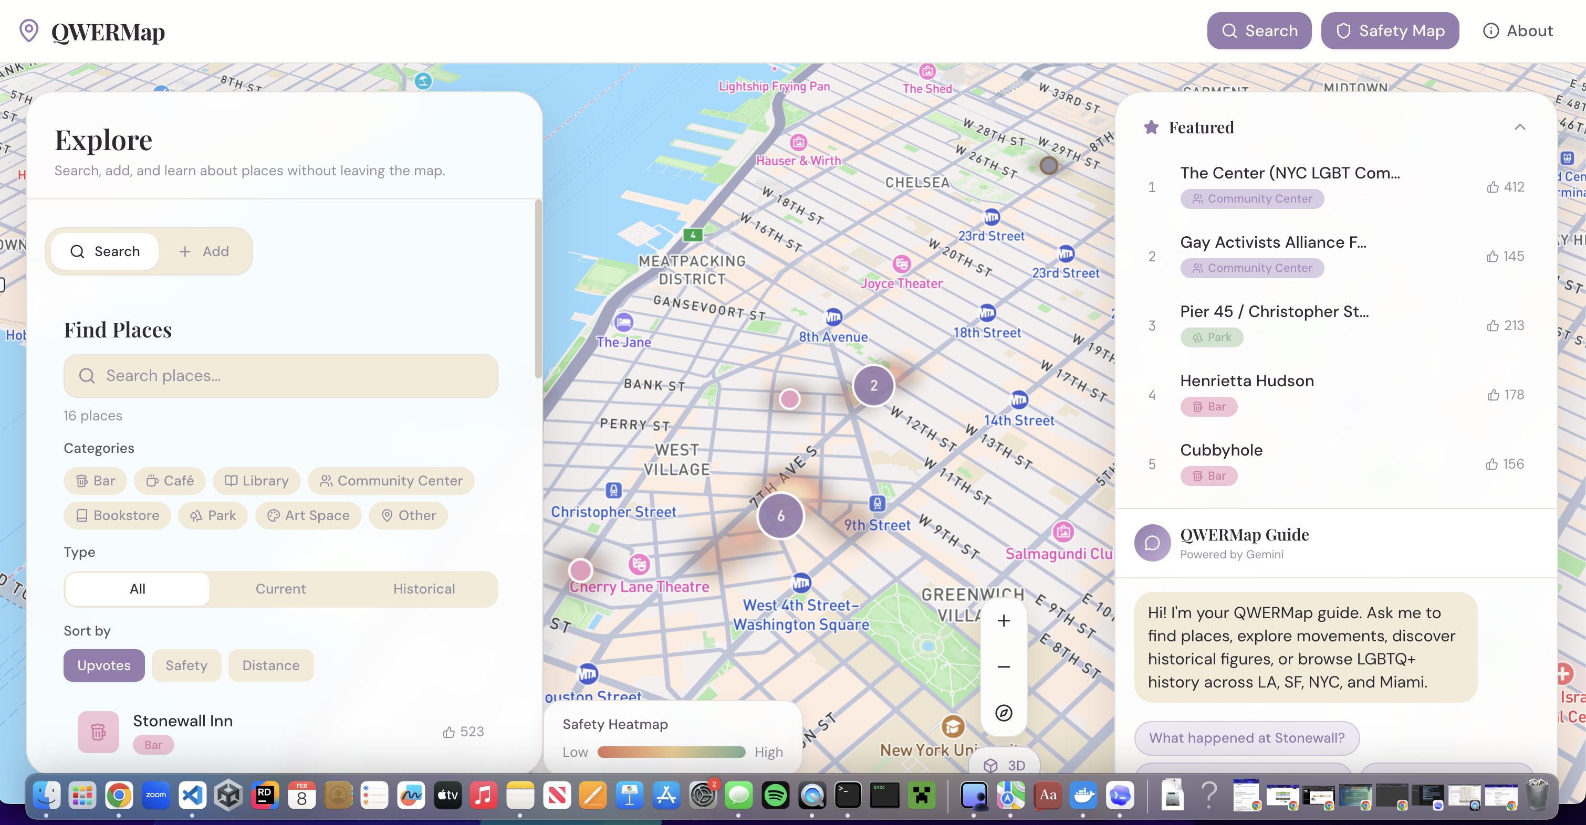1586x825 pixels.
Task: Click the Search places input field
Action: [281, 376]
